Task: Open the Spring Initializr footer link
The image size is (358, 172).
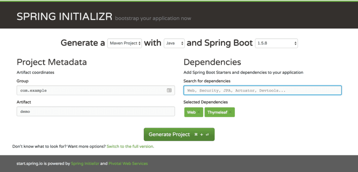Action: [85, 163]
